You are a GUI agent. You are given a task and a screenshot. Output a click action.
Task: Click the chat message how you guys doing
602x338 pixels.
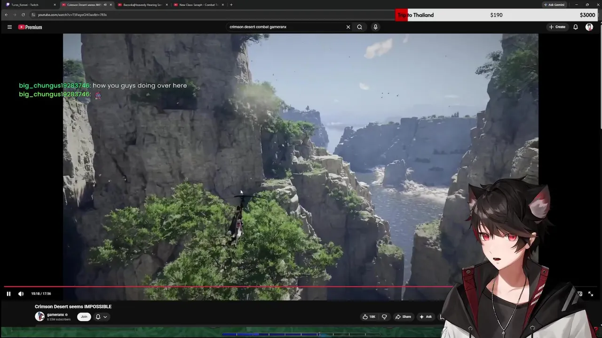140,85
